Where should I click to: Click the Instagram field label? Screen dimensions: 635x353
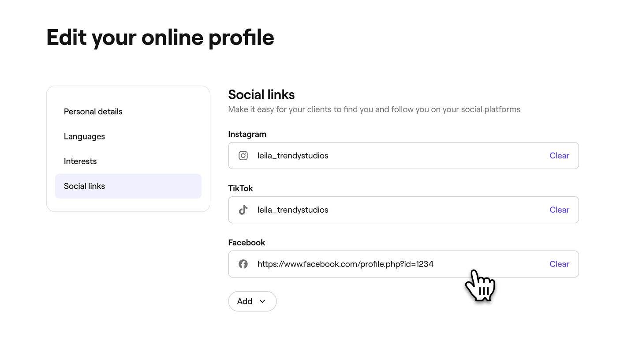coord(247,134)
